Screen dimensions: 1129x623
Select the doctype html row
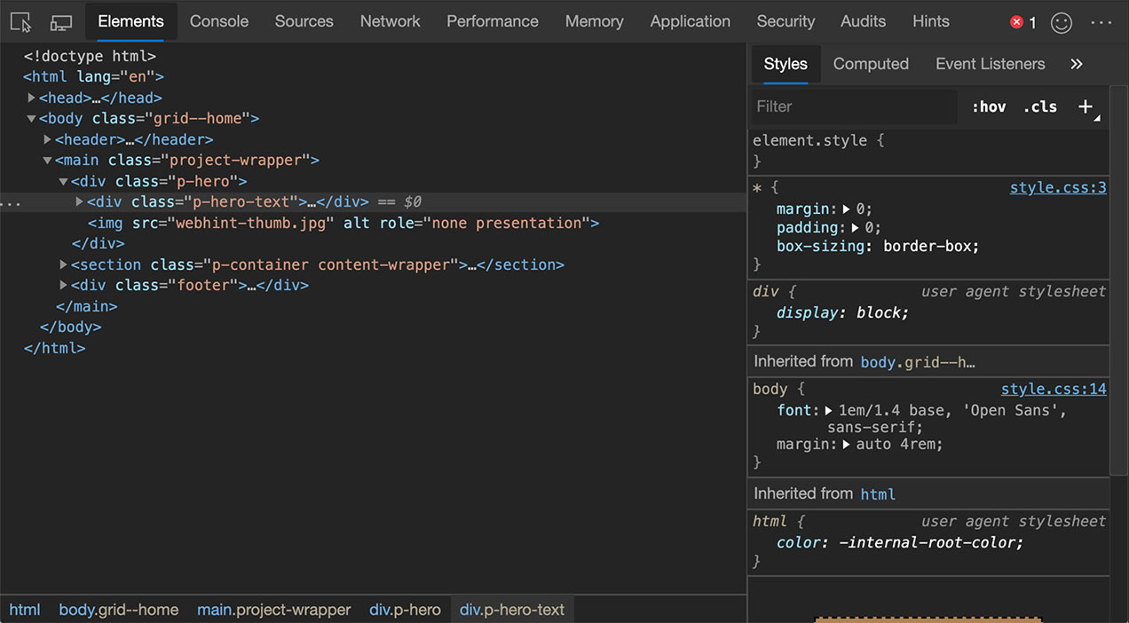tap(90, 56)
